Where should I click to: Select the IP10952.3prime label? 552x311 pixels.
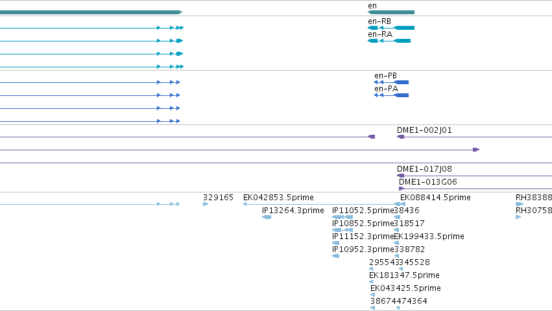363,249
